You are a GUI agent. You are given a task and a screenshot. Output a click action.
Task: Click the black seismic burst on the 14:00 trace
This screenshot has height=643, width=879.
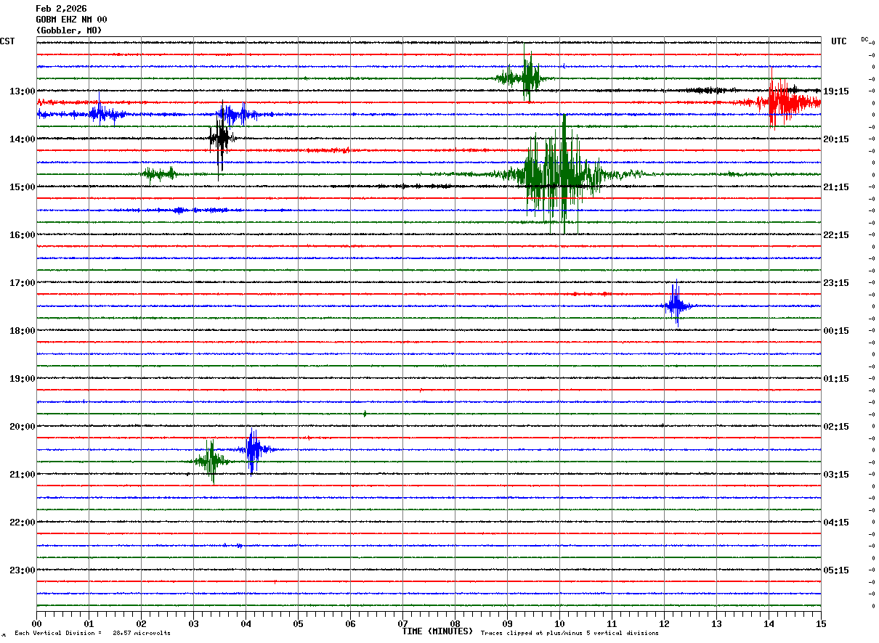pyautogui.click(x=220, y=138)
